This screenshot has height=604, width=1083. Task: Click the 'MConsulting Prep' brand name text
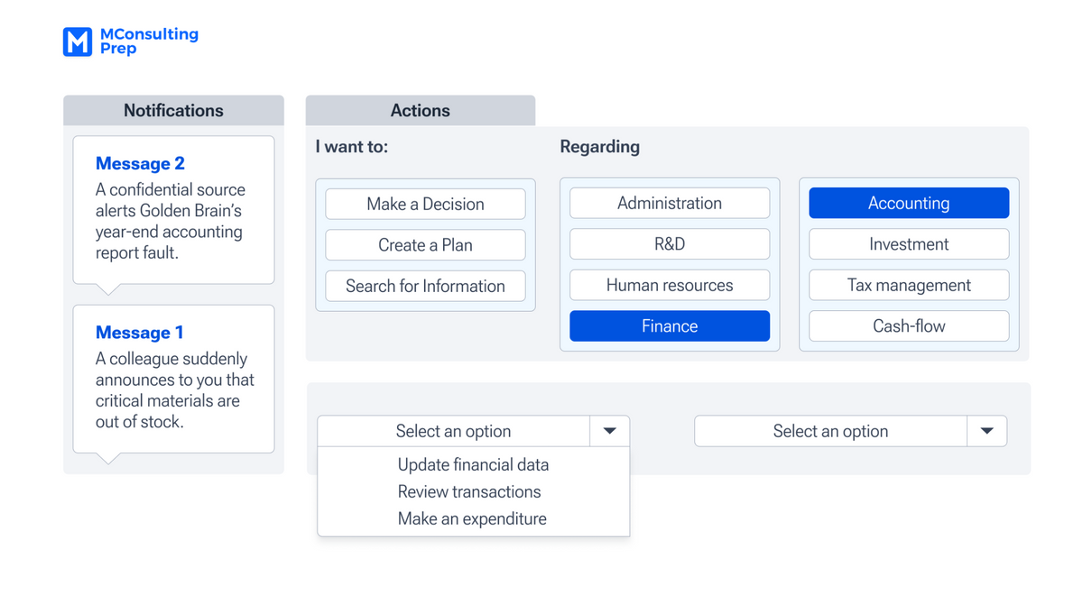[149, 41]
